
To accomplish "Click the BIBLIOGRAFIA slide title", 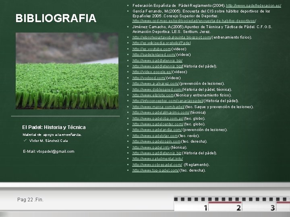I will [x=56, y=18].
